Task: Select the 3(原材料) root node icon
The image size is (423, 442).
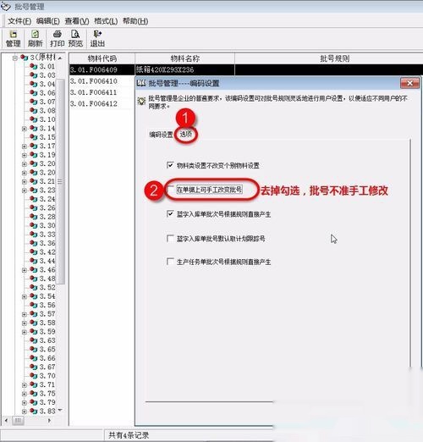Action: click(25, 58)
